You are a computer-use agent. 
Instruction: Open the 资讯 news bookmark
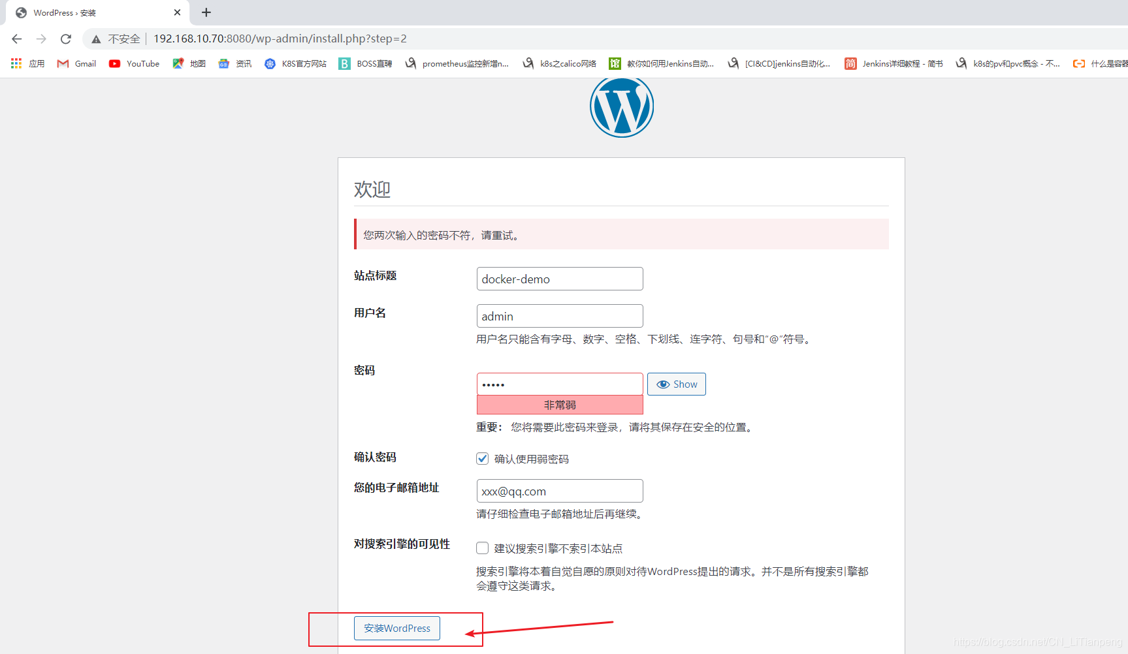[x=235, y=63]
